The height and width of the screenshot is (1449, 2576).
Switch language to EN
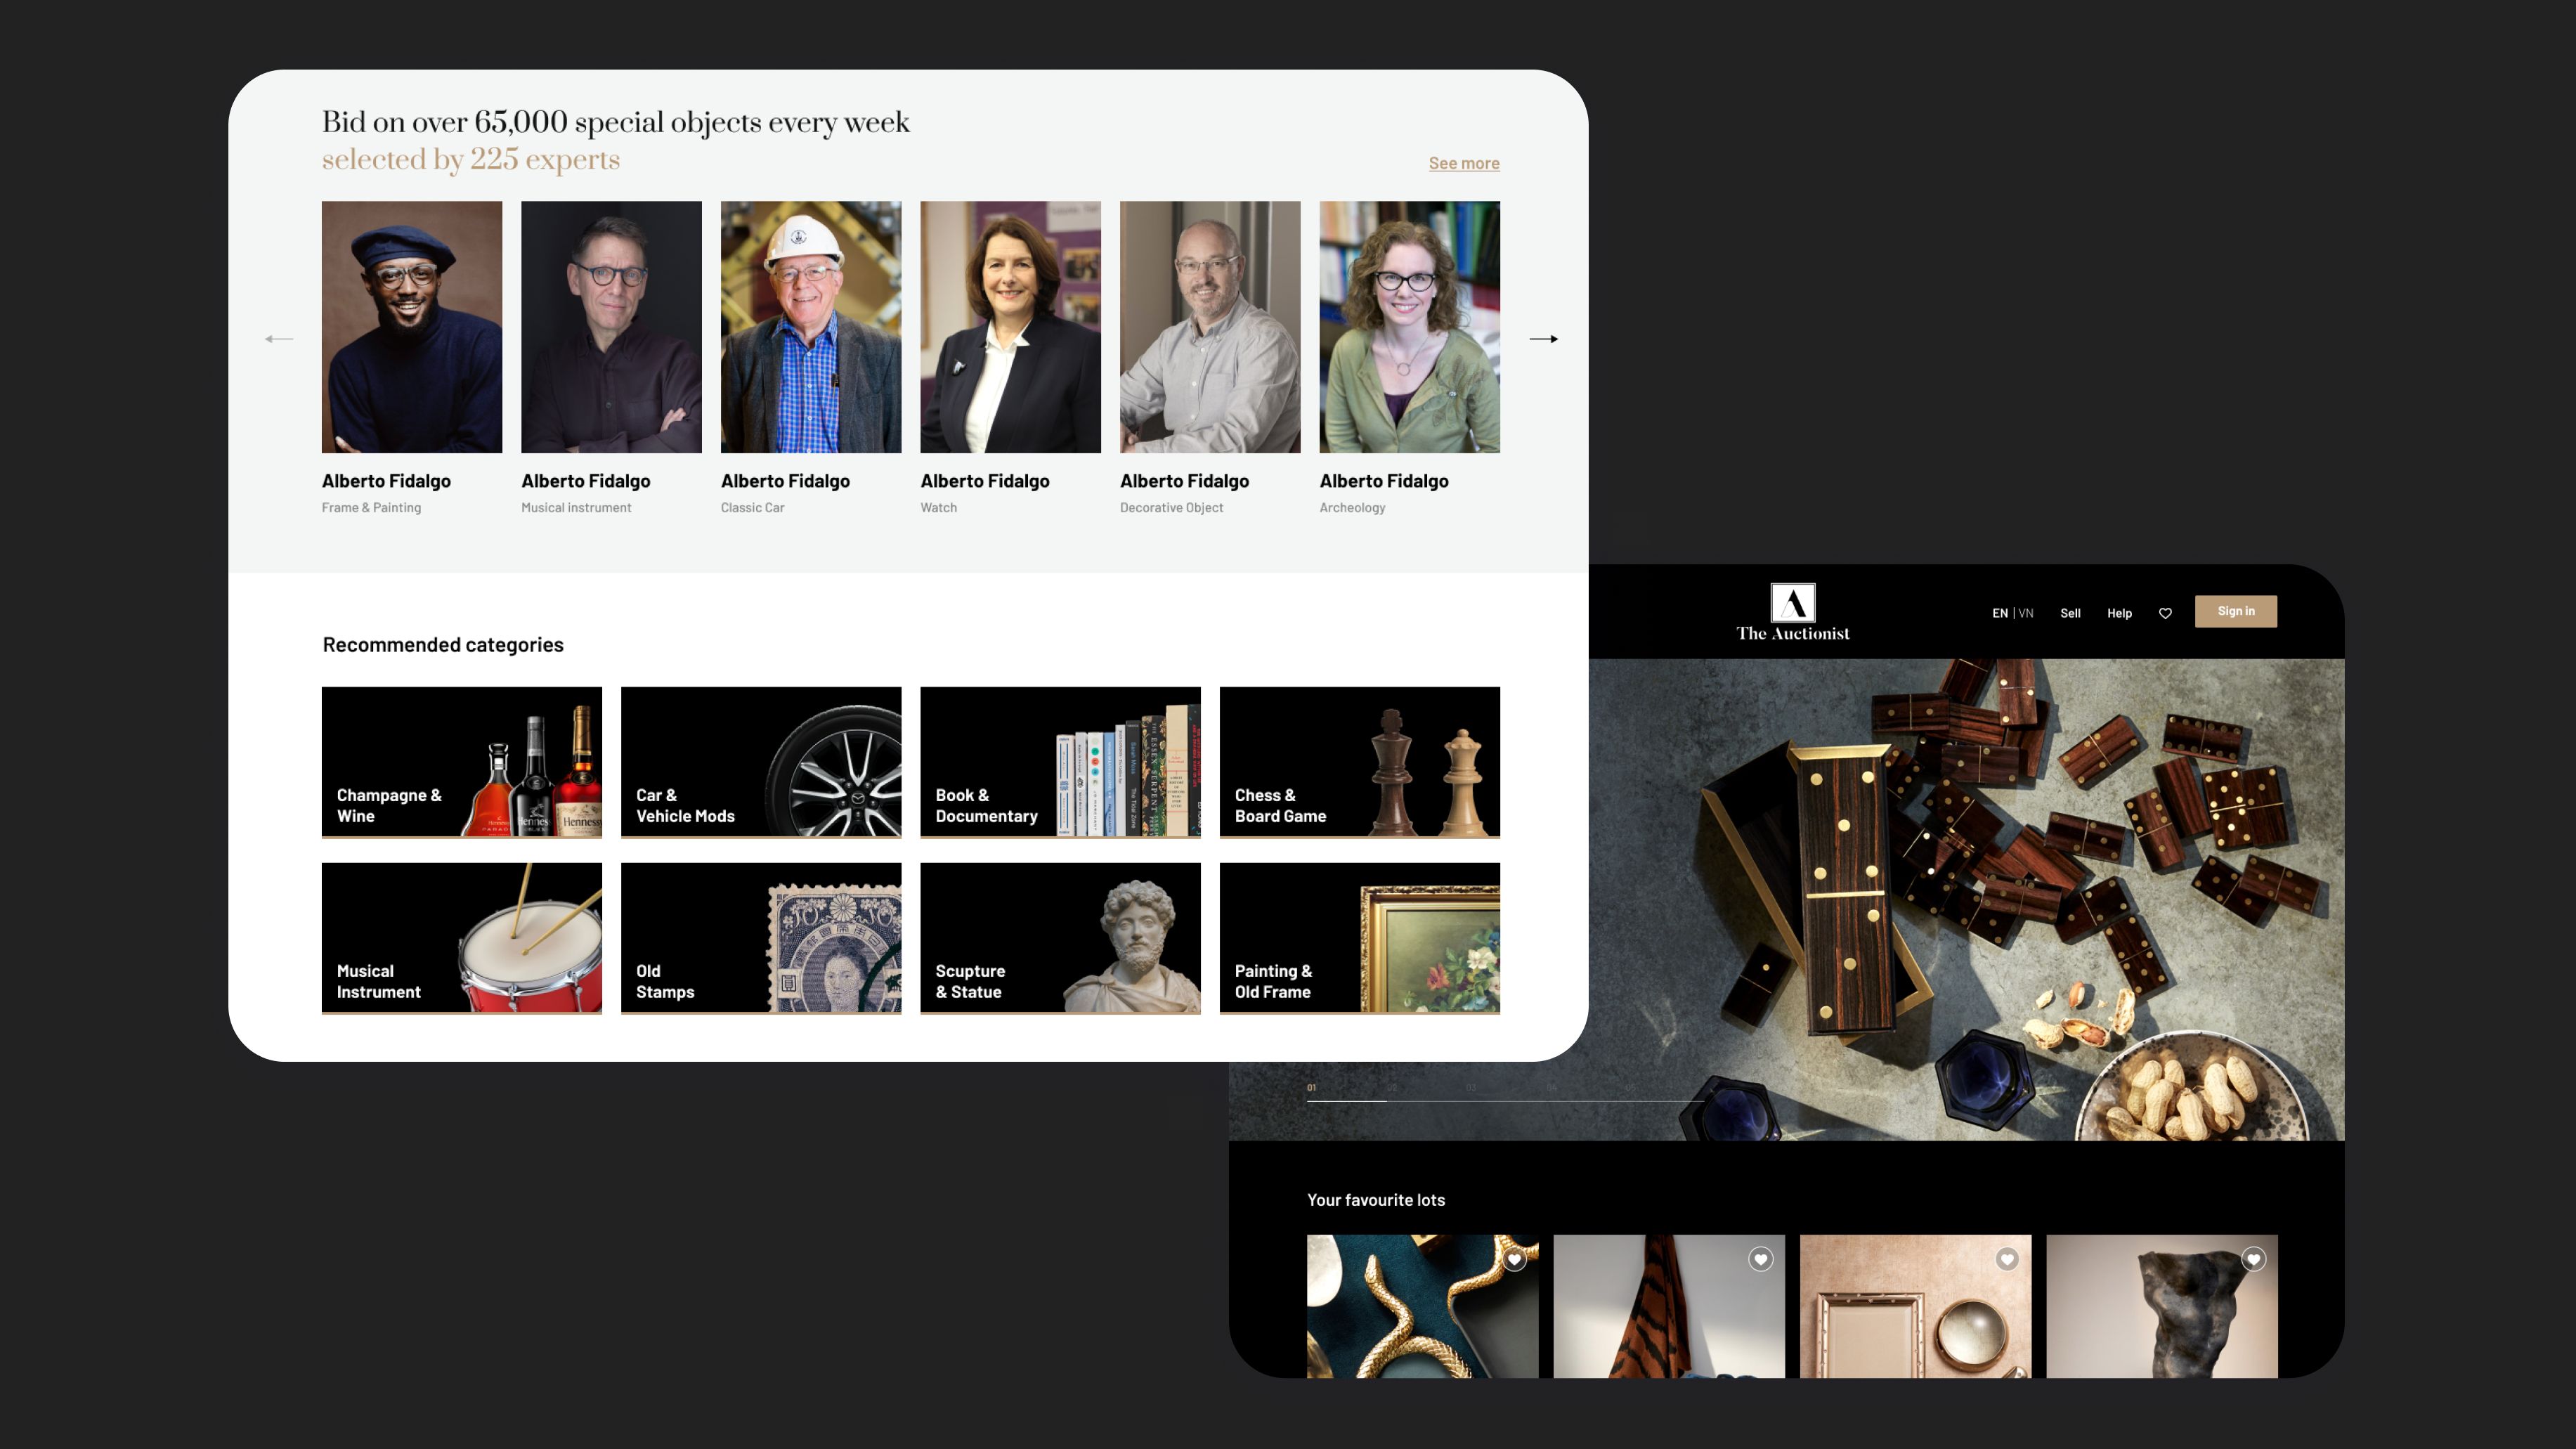point(1999,613)
